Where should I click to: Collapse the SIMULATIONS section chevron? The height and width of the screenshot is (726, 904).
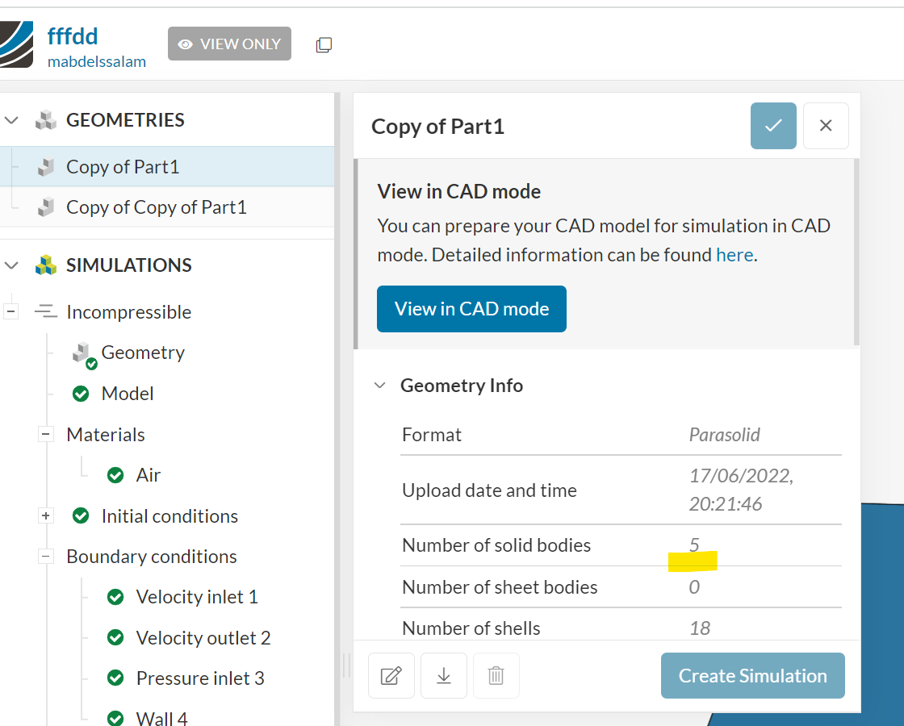(x=11, y=265)
